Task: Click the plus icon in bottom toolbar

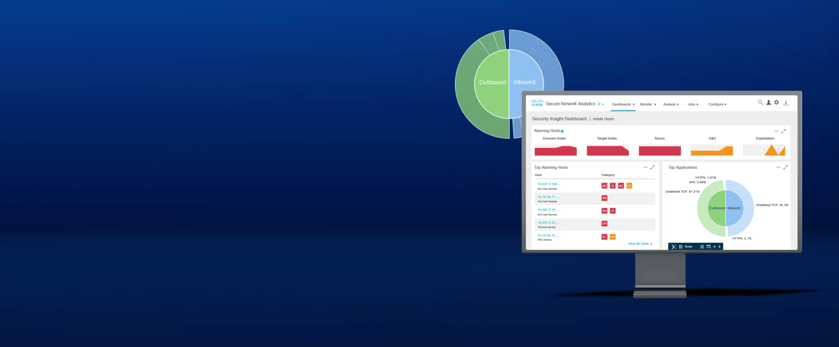Action: (x=714, y=247)
